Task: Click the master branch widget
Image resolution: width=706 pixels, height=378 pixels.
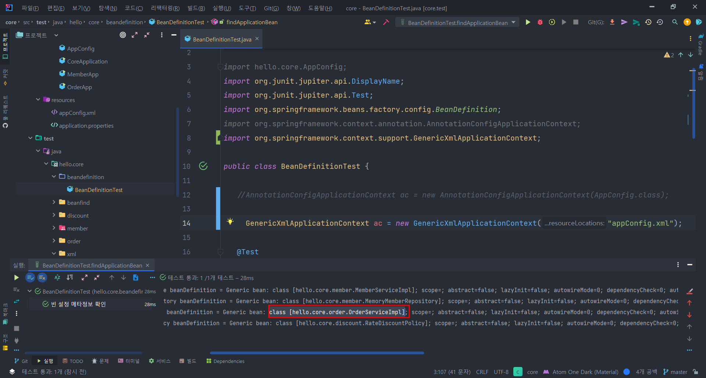Action: coord(675,372)
